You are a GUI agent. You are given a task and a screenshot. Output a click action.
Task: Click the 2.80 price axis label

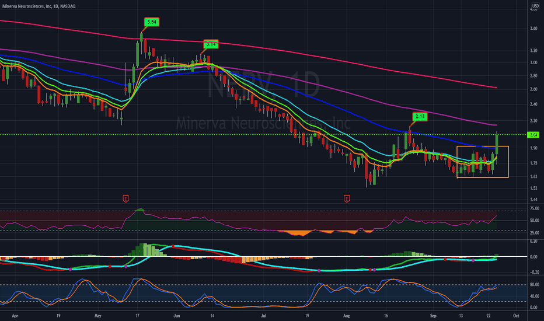[x=533, y=76]
